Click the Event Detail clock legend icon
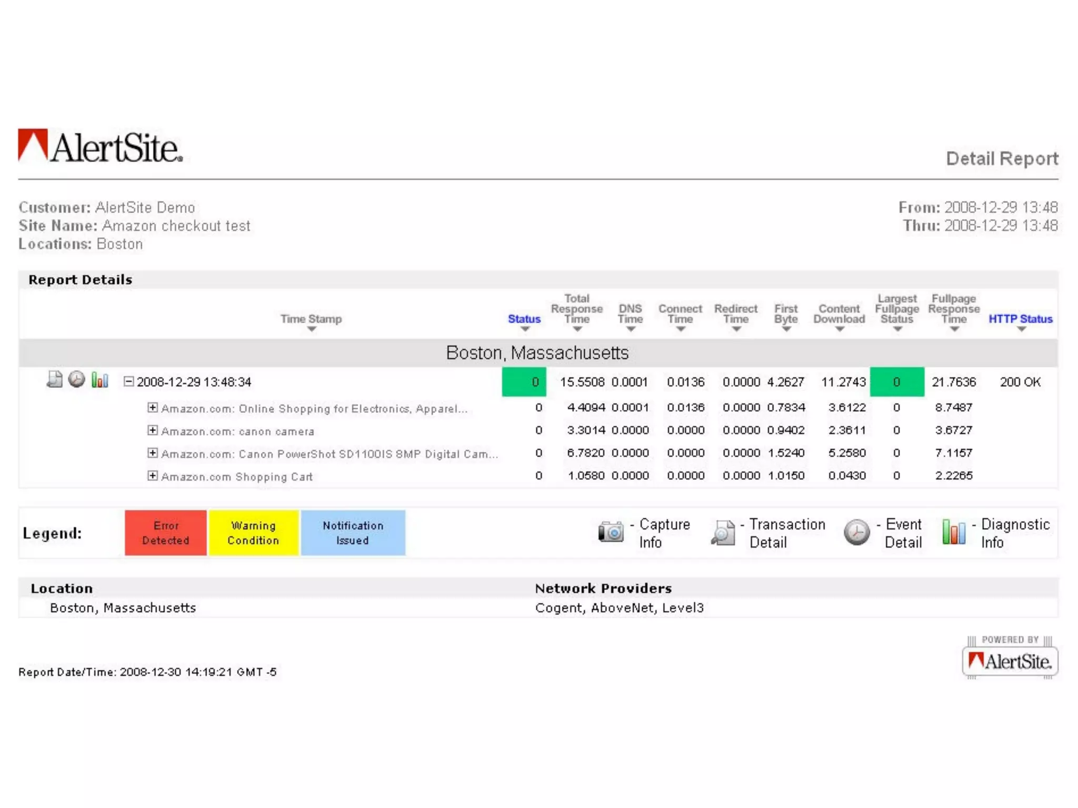Image resolution: width=1078 pixels, height=808 pixels. [856, 532]
